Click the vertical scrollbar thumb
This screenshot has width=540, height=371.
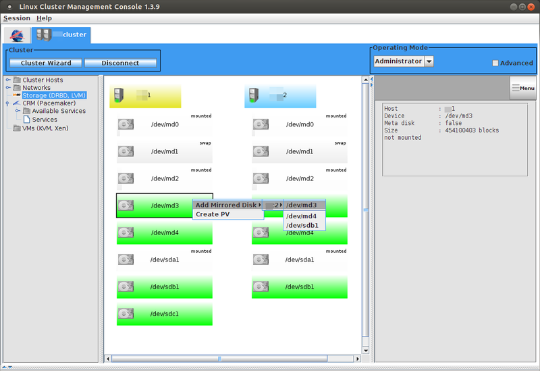[365, 209]
